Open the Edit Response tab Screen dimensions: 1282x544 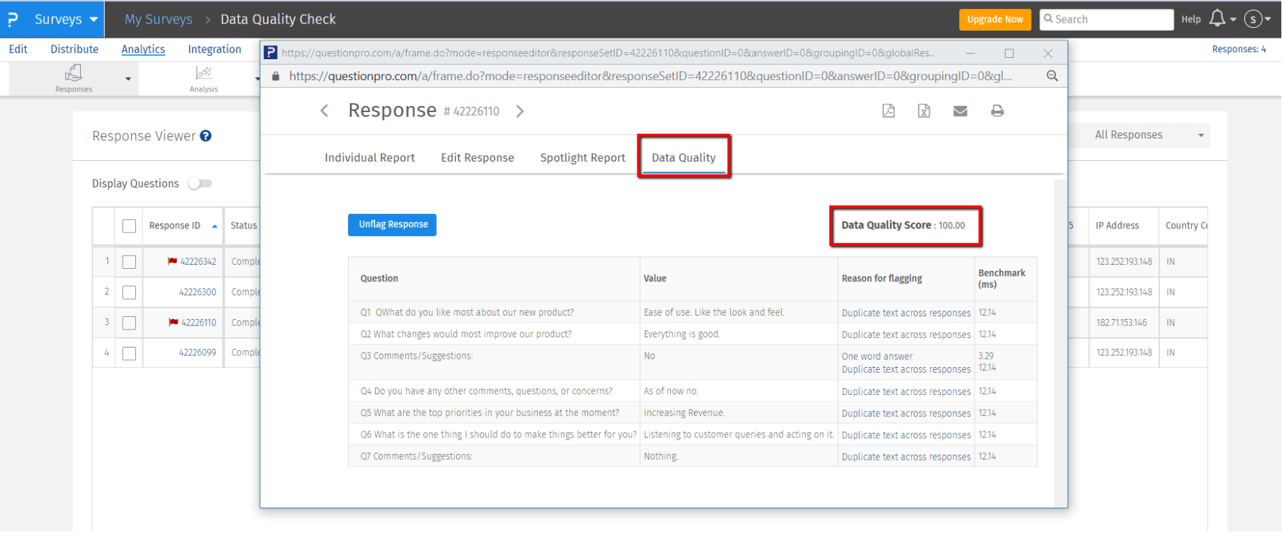click(x=477, y=157)
